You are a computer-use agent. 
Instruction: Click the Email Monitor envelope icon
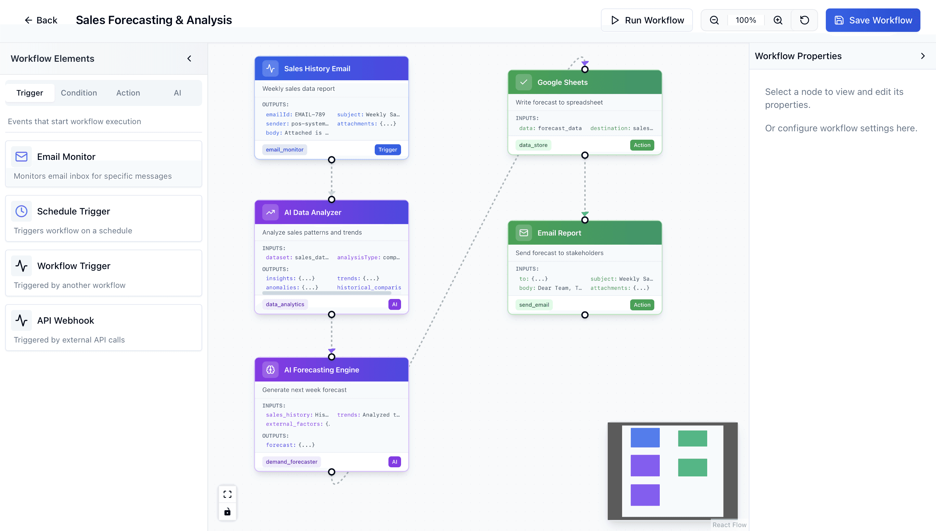pos(21,156)
